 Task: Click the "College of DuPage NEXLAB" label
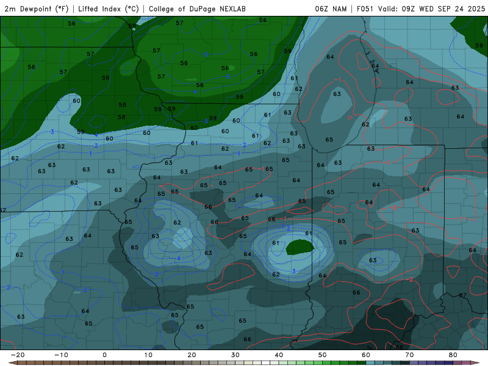point(197,9)
